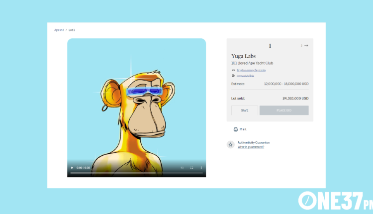Click the irrevocable bids icon
373x214 pixels.
pos(233,76)
